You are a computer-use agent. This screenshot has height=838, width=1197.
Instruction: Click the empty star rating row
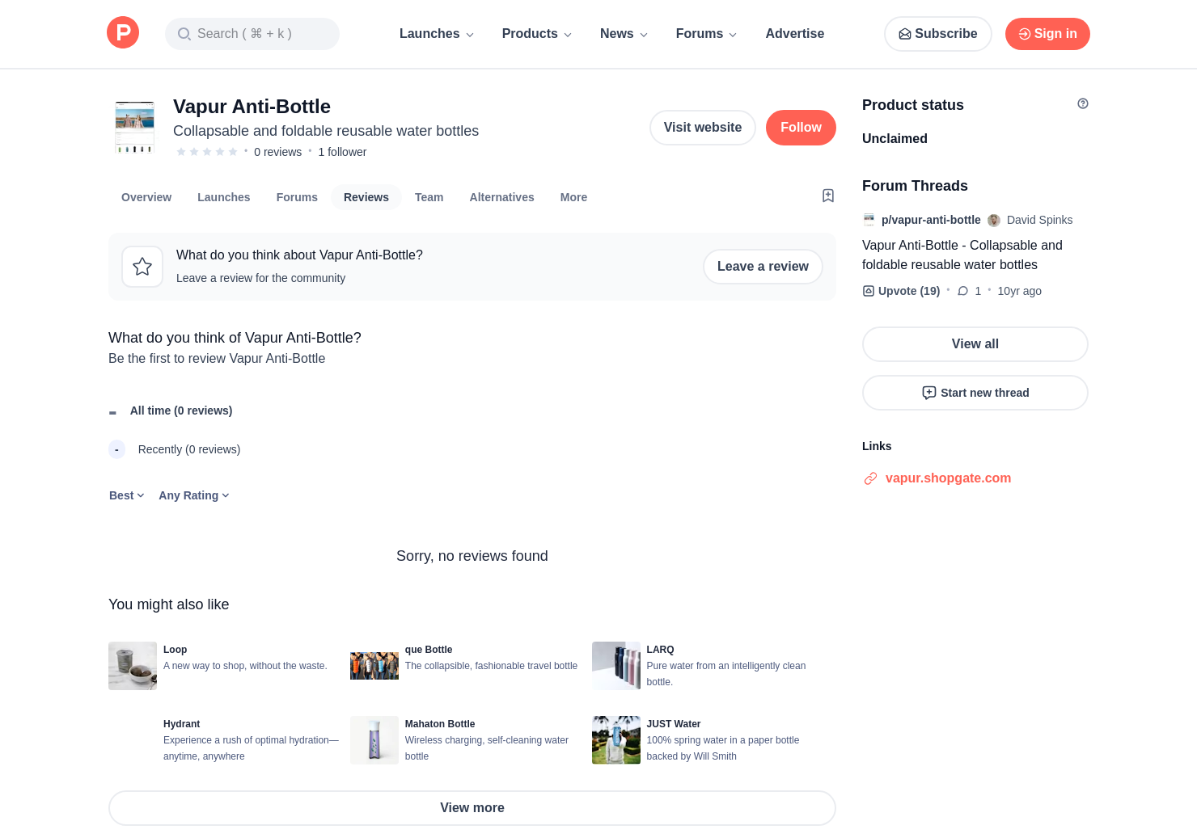(207, 152)
